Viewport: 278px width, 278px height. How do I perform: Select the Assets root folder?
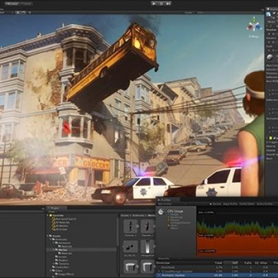(x=56, y=236)
